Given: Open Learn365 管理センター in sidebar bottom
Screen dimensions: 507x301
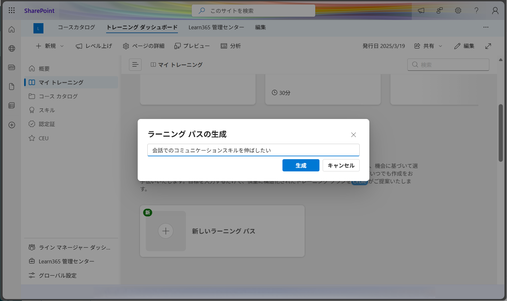Looking at the screenshot, I should point(71,261).
